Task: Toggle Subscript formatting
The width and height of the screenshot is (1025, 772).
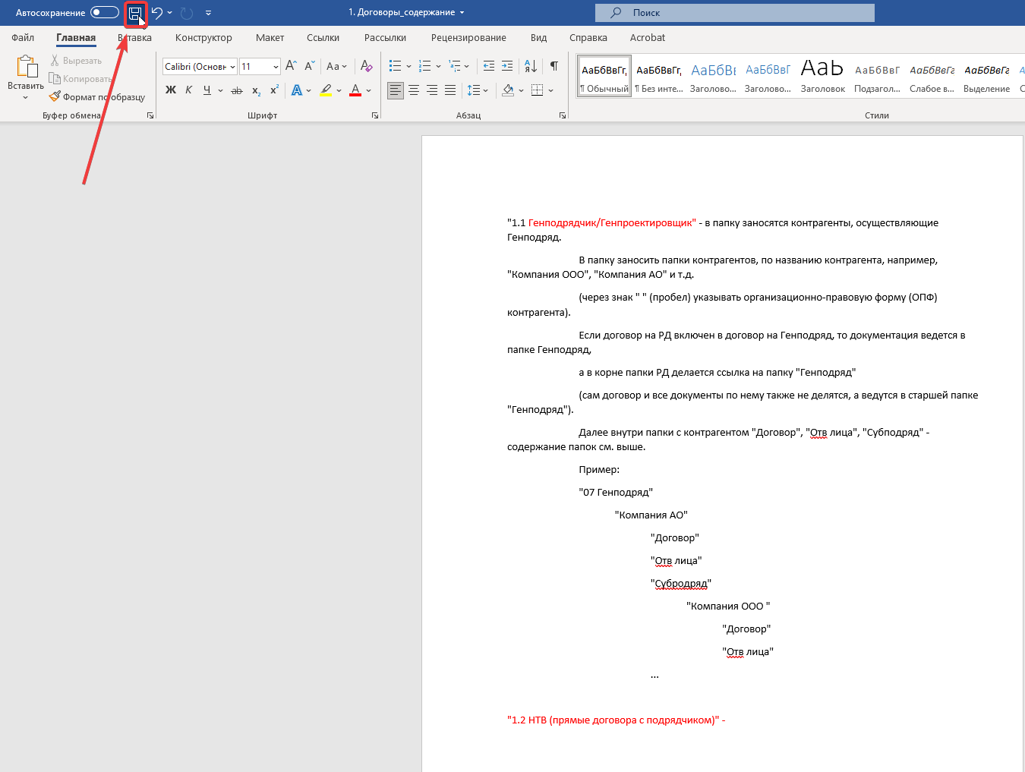Action: tap(256, 90)
